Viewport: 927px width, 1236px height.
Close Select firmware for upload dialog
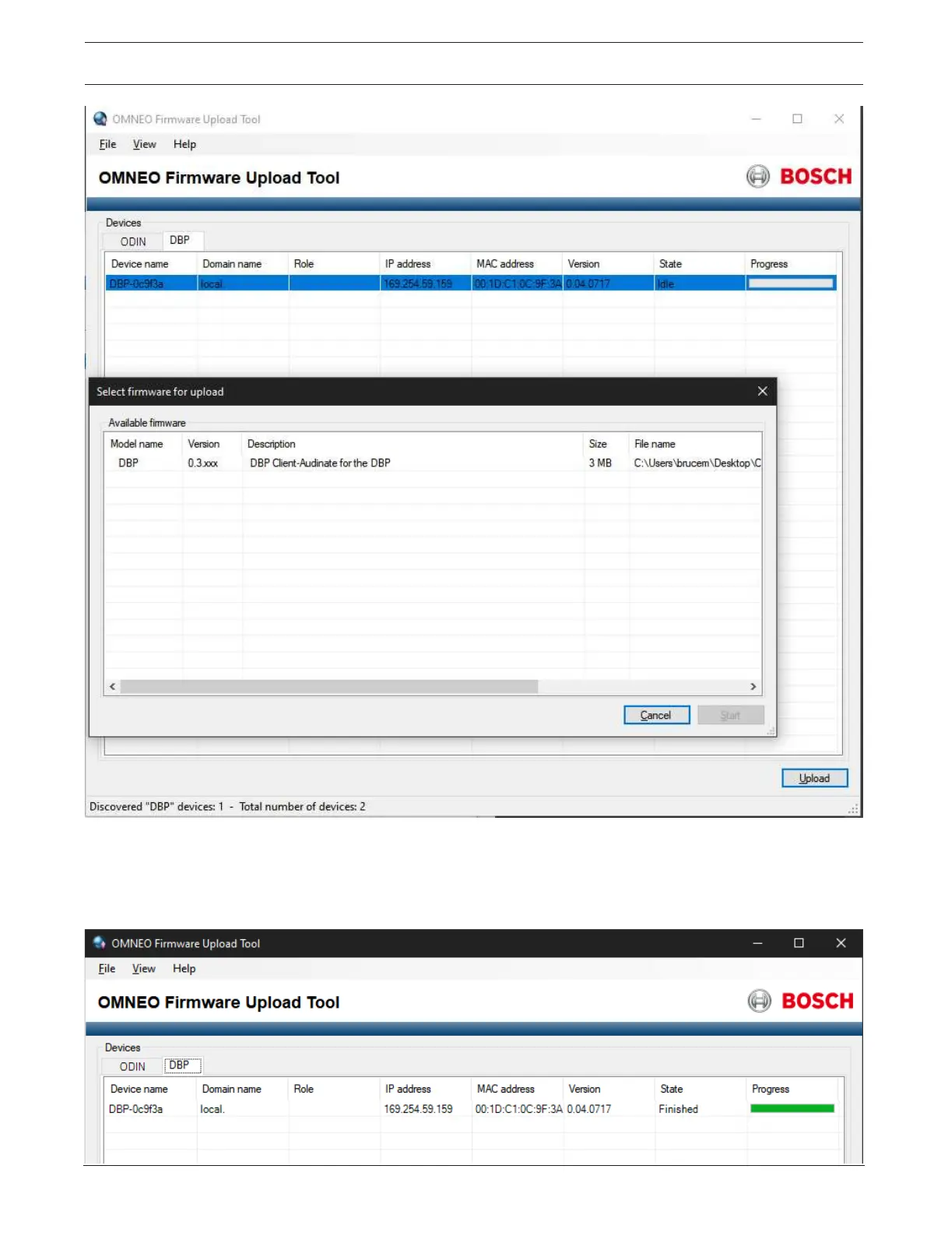click(763, 391)
